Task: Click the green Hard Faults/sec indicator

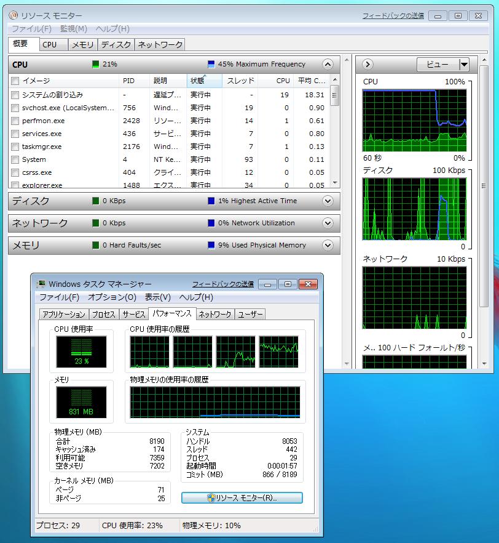Action: [96, 245]
